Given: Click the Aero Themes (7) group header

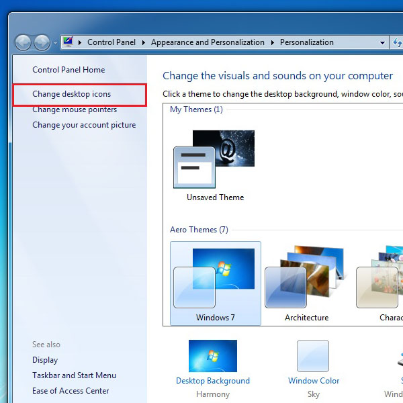Looking at the screenshot, I should (199, 230).
